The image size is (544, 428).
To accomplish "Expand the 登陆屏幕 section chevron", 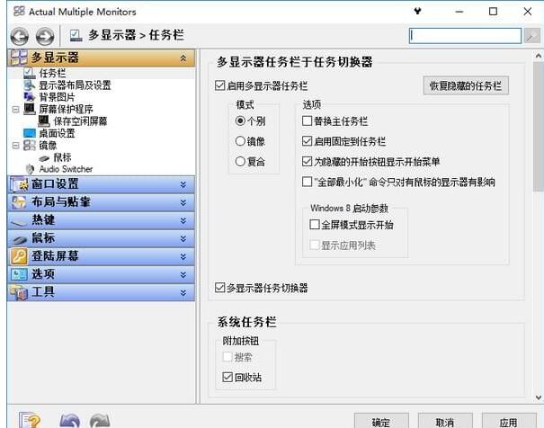I will 183,257.
